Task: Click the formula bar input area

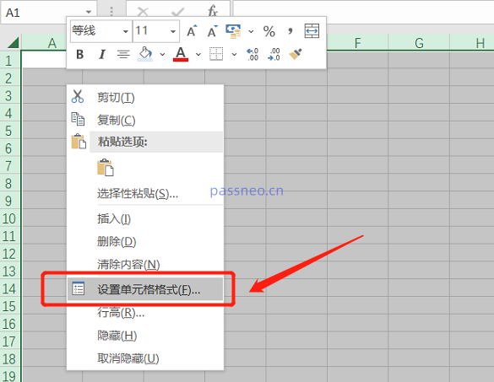Action: click(363, 12)
